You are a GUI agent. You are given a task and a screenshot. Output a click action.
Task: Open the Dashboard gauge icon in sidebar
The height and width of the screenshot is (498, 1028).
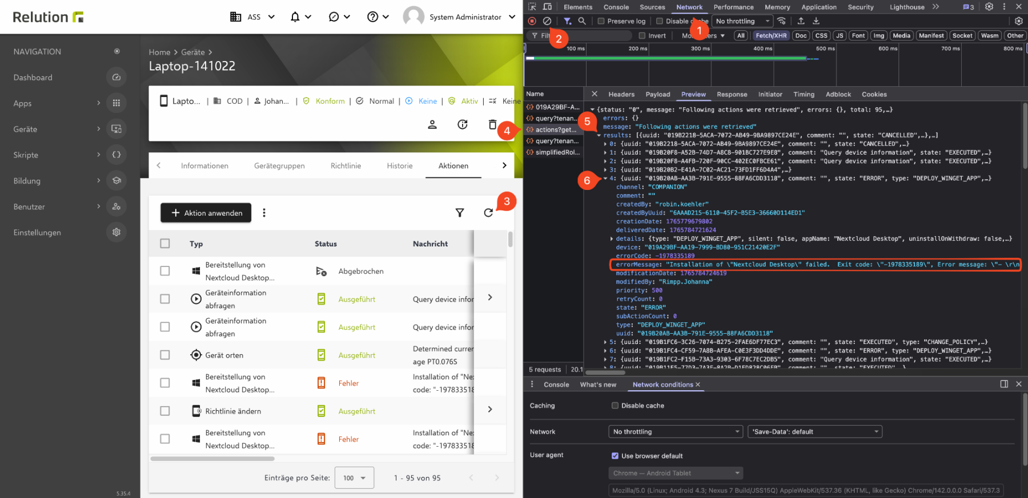[117, 78]
